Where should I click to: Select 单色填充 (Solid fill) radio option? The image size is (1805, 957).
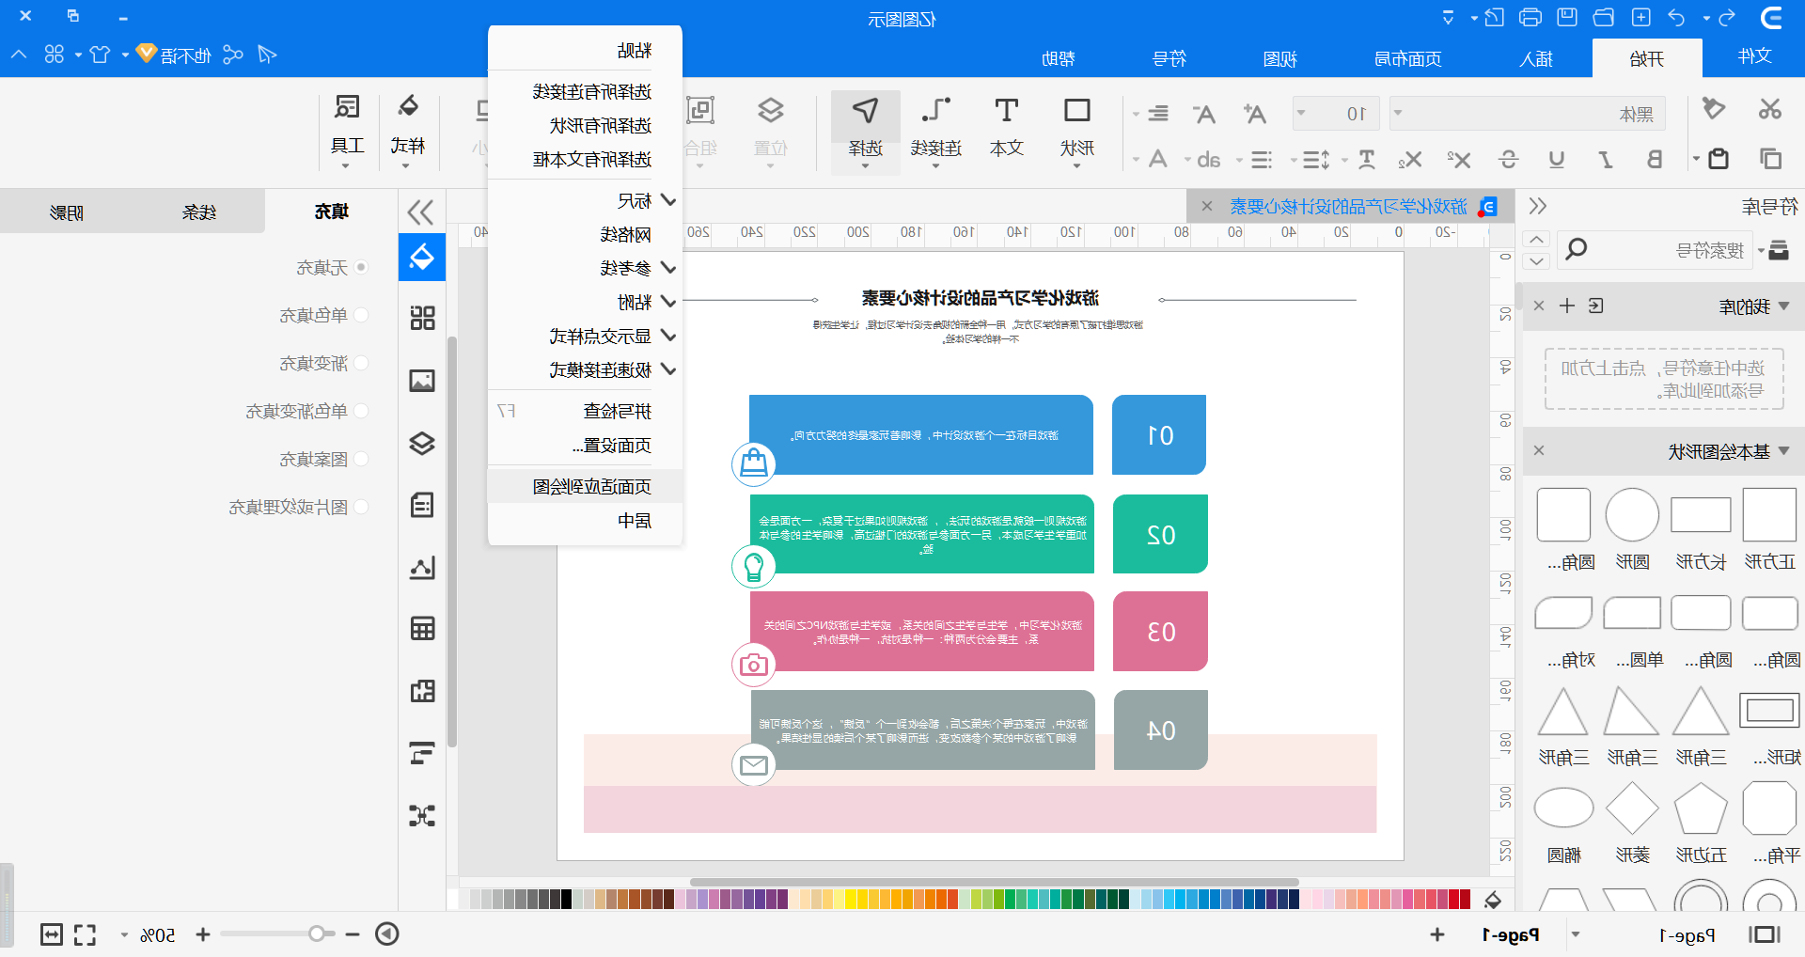click(361, 315)
